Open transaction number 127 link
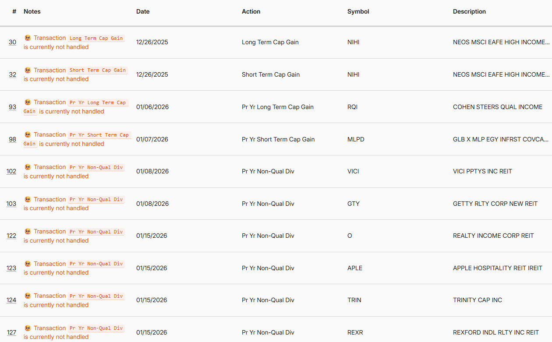This screenshot has height=342, width=552. tap(11, 332)
